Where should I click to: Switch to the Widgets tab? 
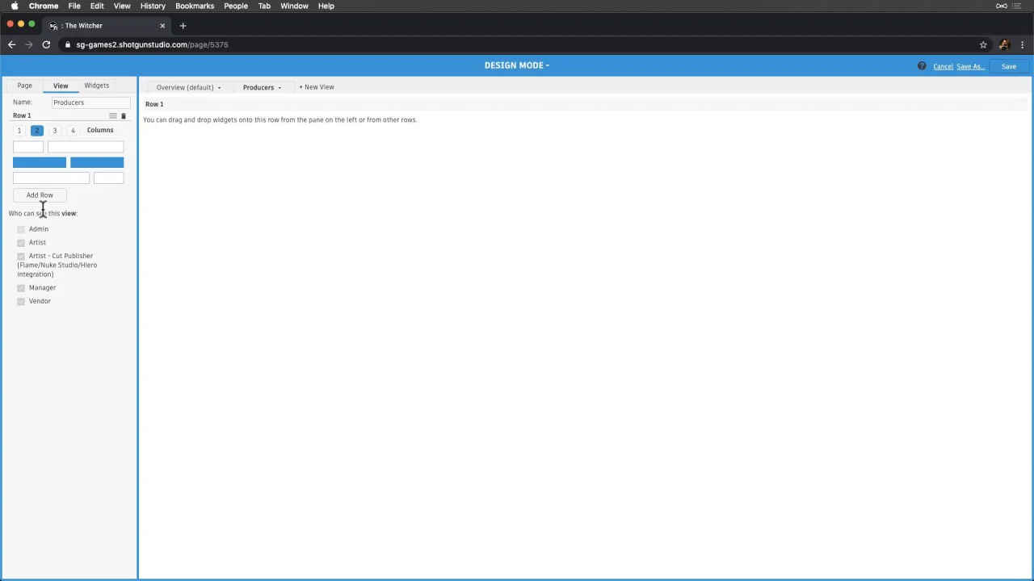coord(96,86)
